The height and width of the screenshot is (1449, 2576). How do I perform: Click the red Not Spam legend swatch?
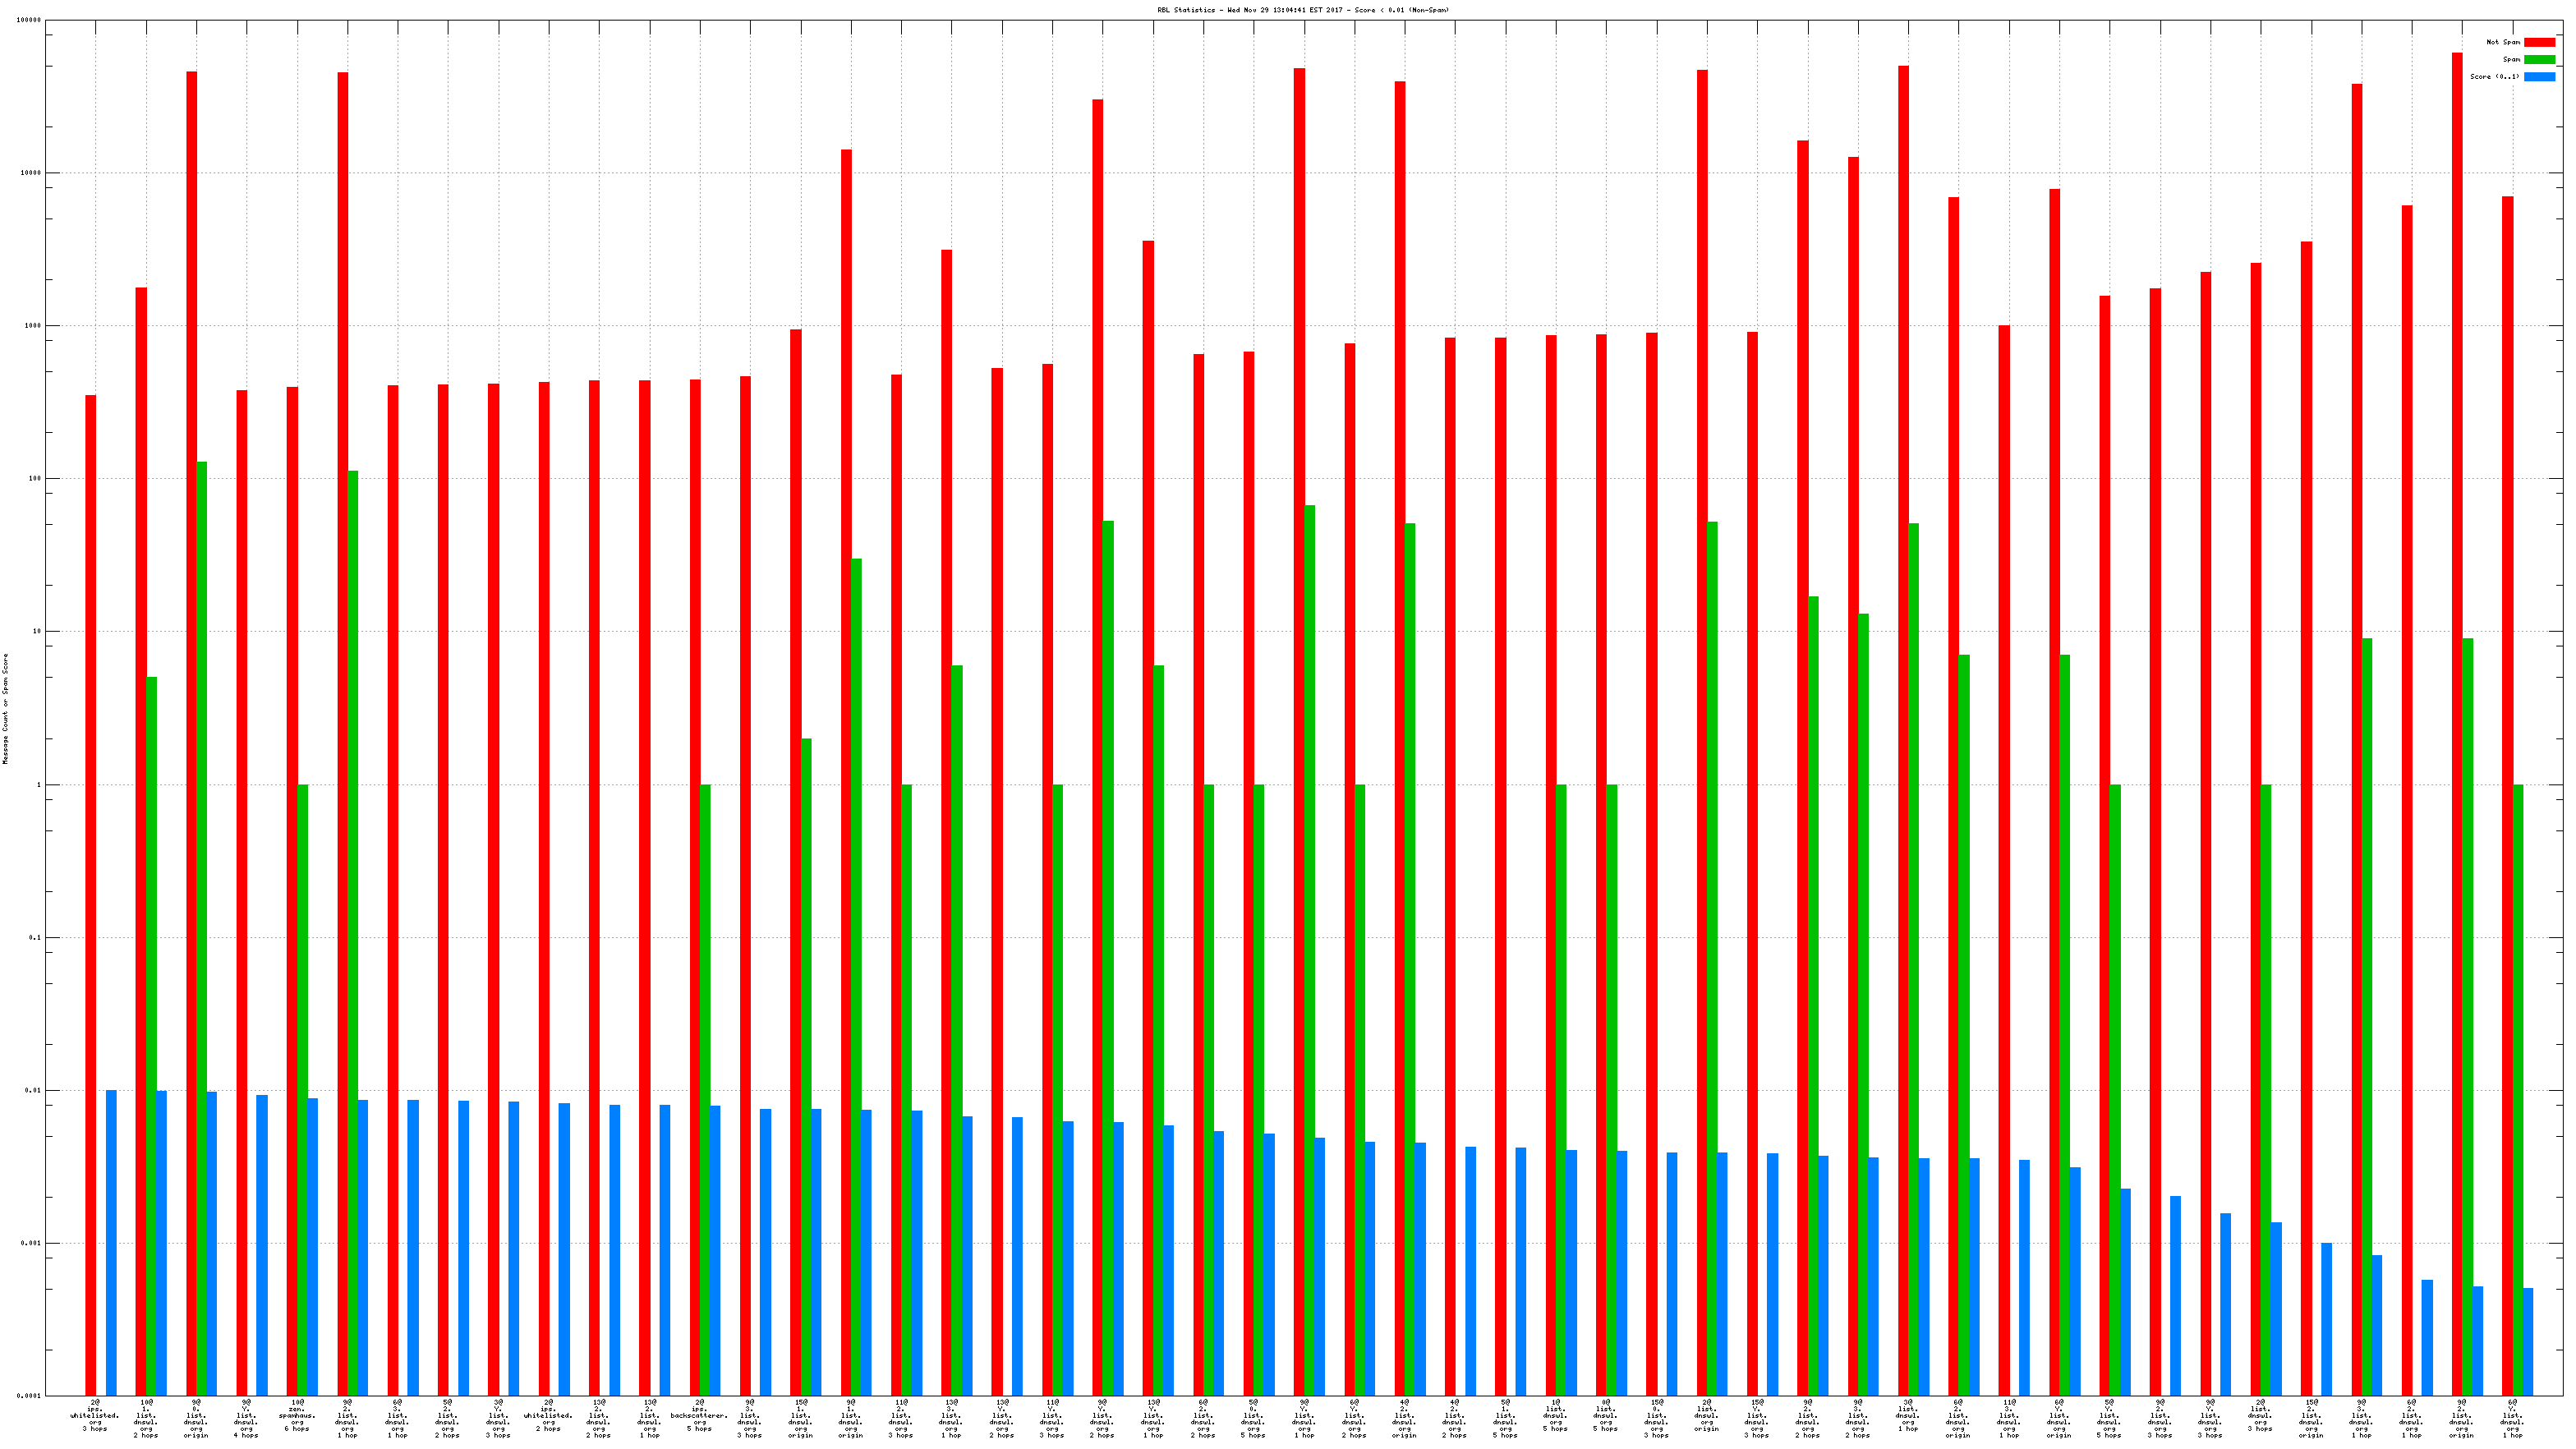(x=2539, y=42)
